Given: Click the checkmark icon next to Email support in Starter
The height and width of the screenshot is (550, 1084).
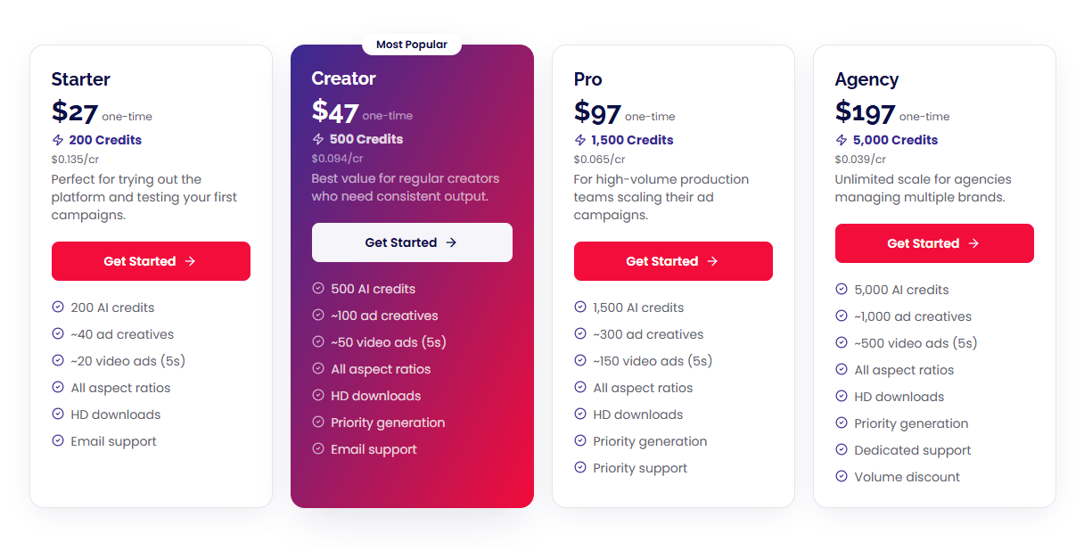Looking at the screenshot, I should (57, 440).
